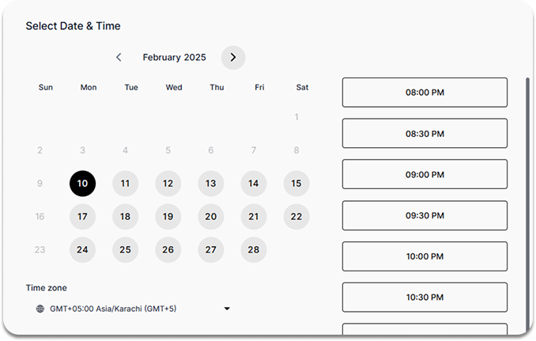Choose date 15 on Saturday

[296, 184]
